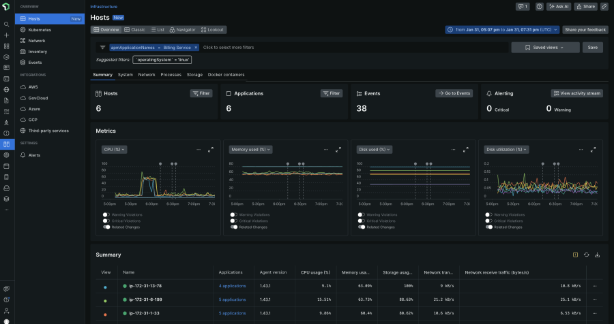Screen dimensions: 614x324
Task: Disable Related Changes on Disk used chart
Action: click(362, 227)
